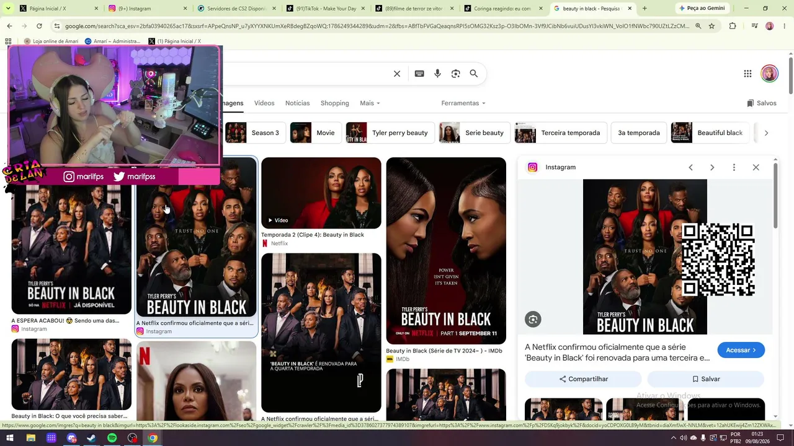Switch to the Shopping results tab
This screenshot has height=446, width=794.
335,103
